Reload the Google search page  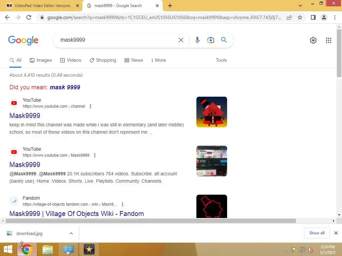coord(29,17)
